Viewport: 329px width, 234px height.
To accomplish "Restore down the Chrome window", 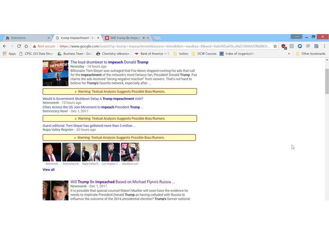I will (x=313, y=37).
